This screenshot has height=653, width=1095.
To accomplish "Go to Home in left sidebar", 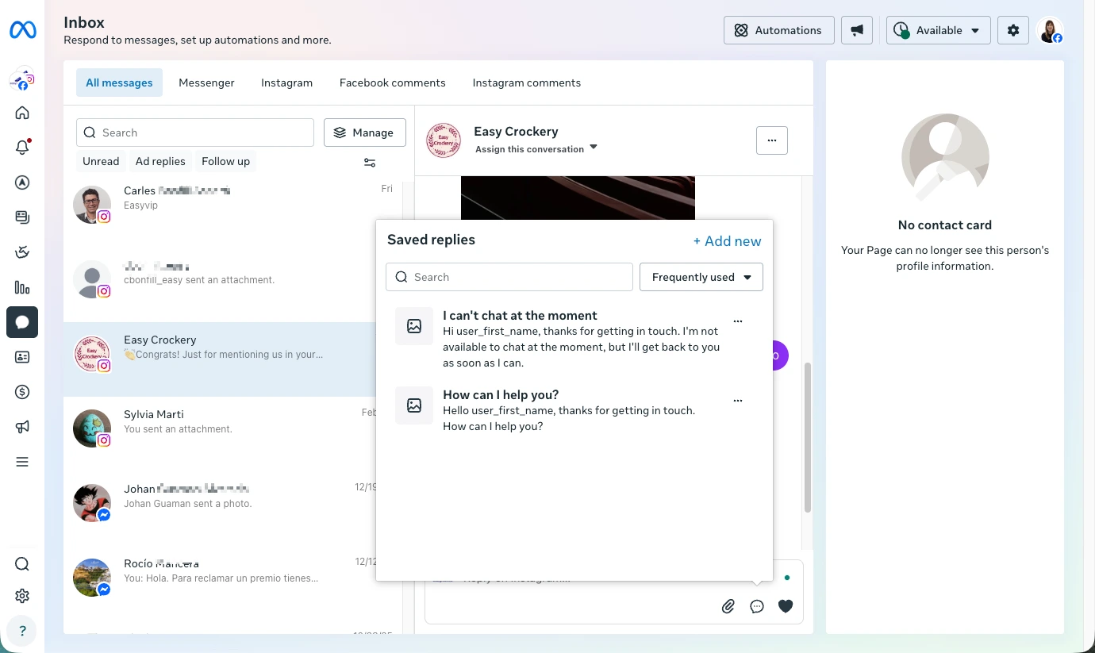I will click(22, 113).
